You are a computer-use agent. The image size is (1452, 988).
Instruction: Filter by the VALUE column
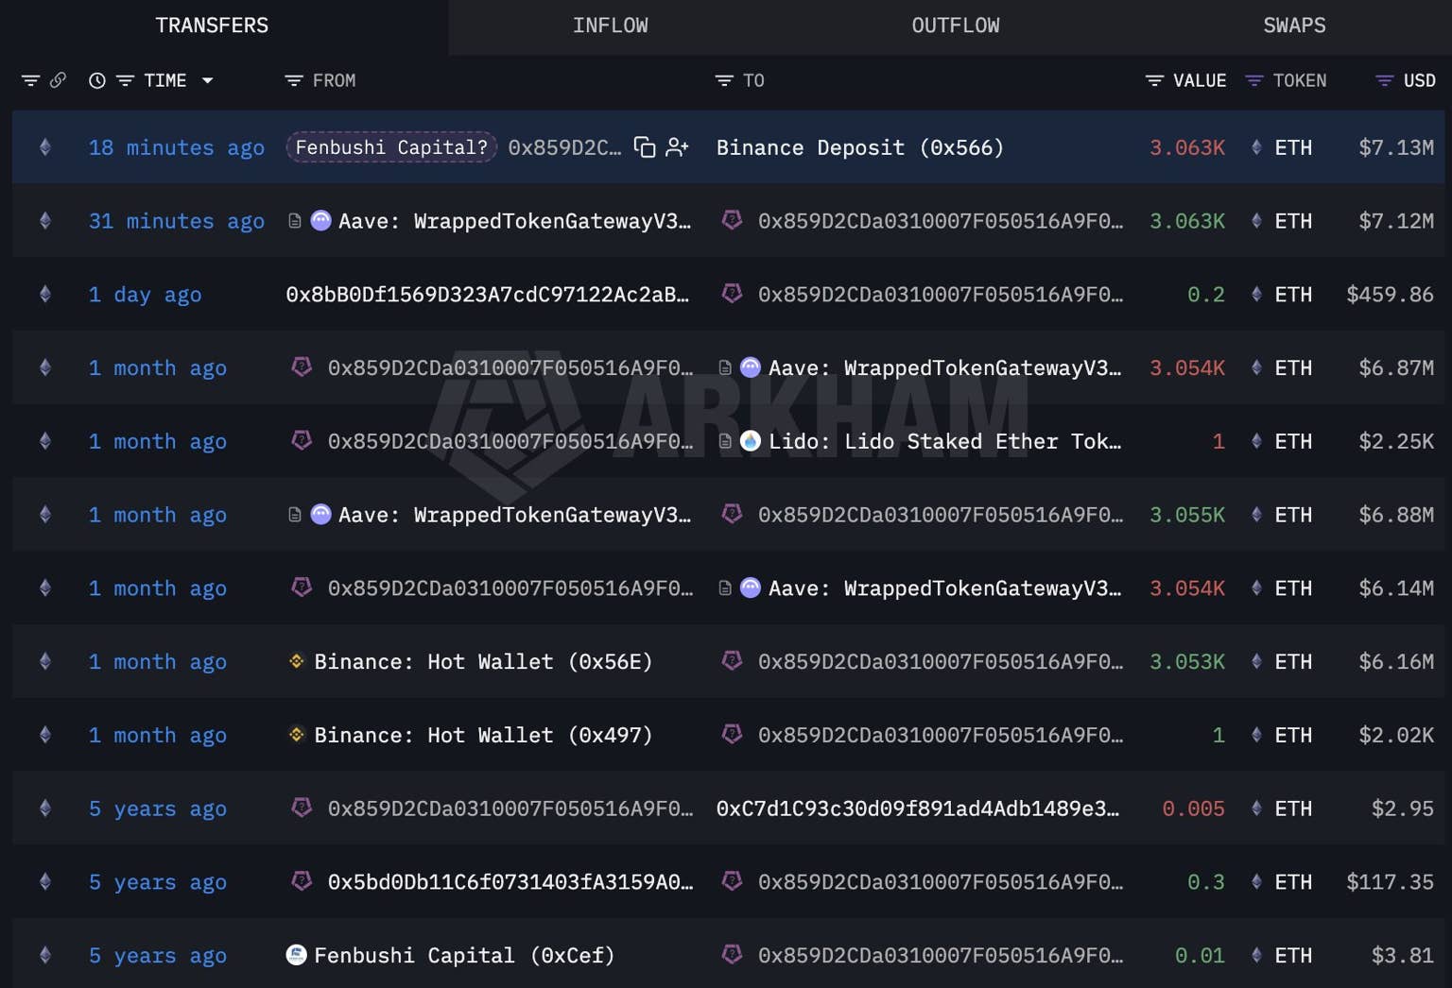1154,81
